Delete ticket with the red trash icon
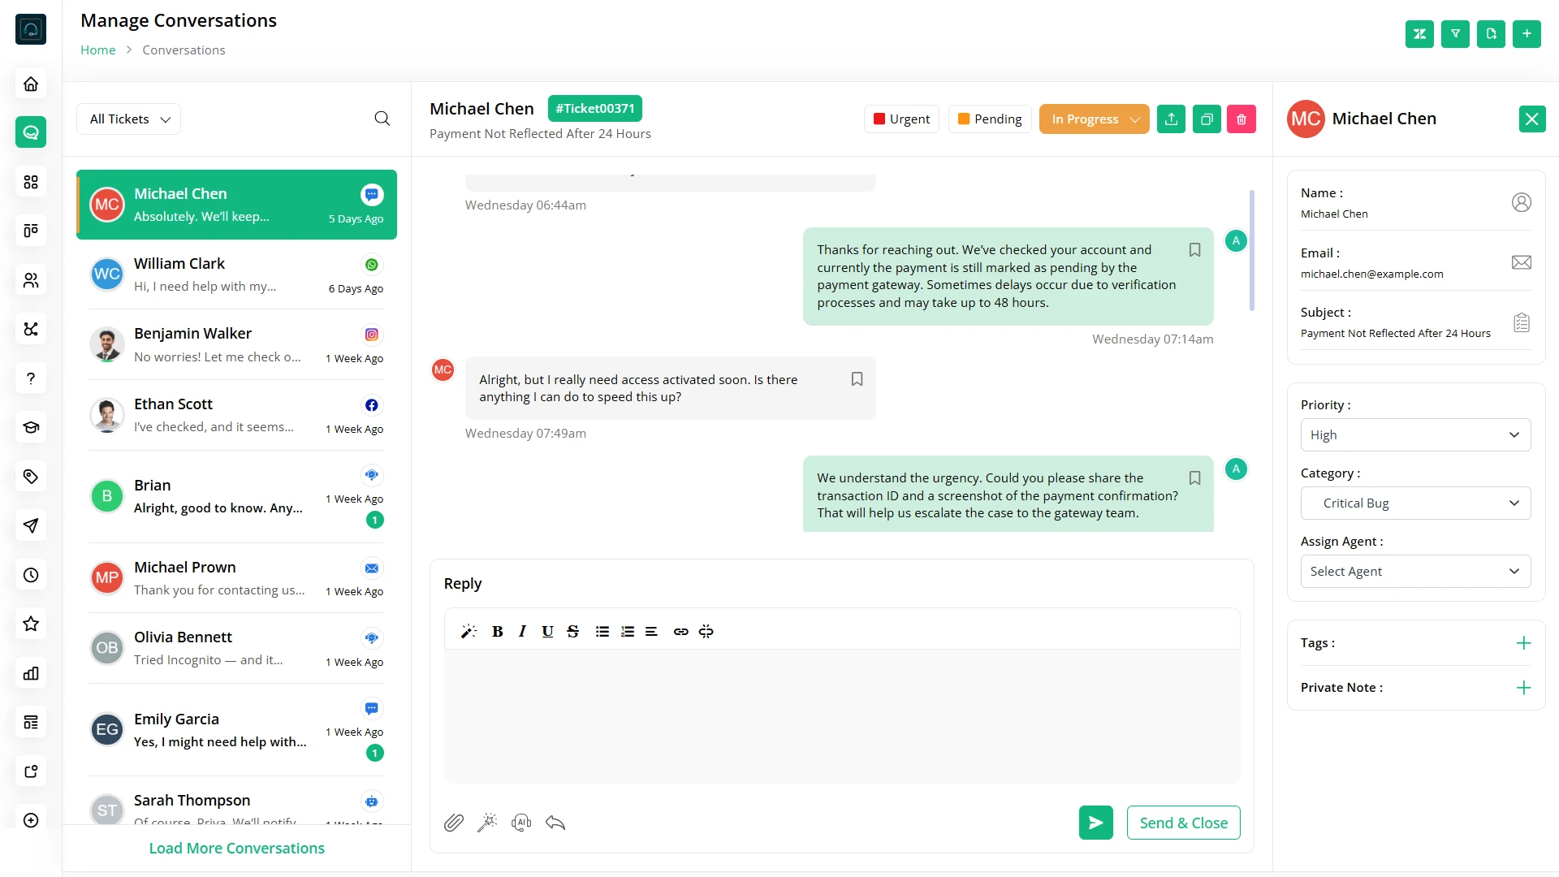The height and width of the screenshot is (877, 1559). click(1241, 119)
